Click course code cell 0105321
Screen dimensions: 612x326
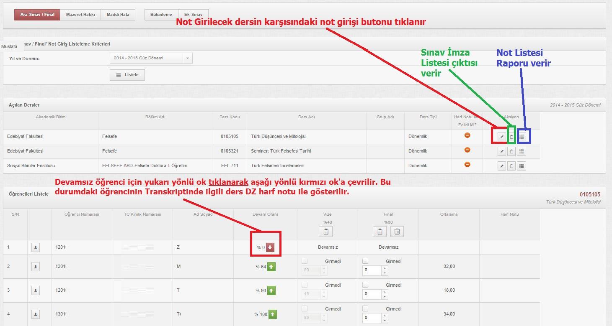tap(230, 151)
